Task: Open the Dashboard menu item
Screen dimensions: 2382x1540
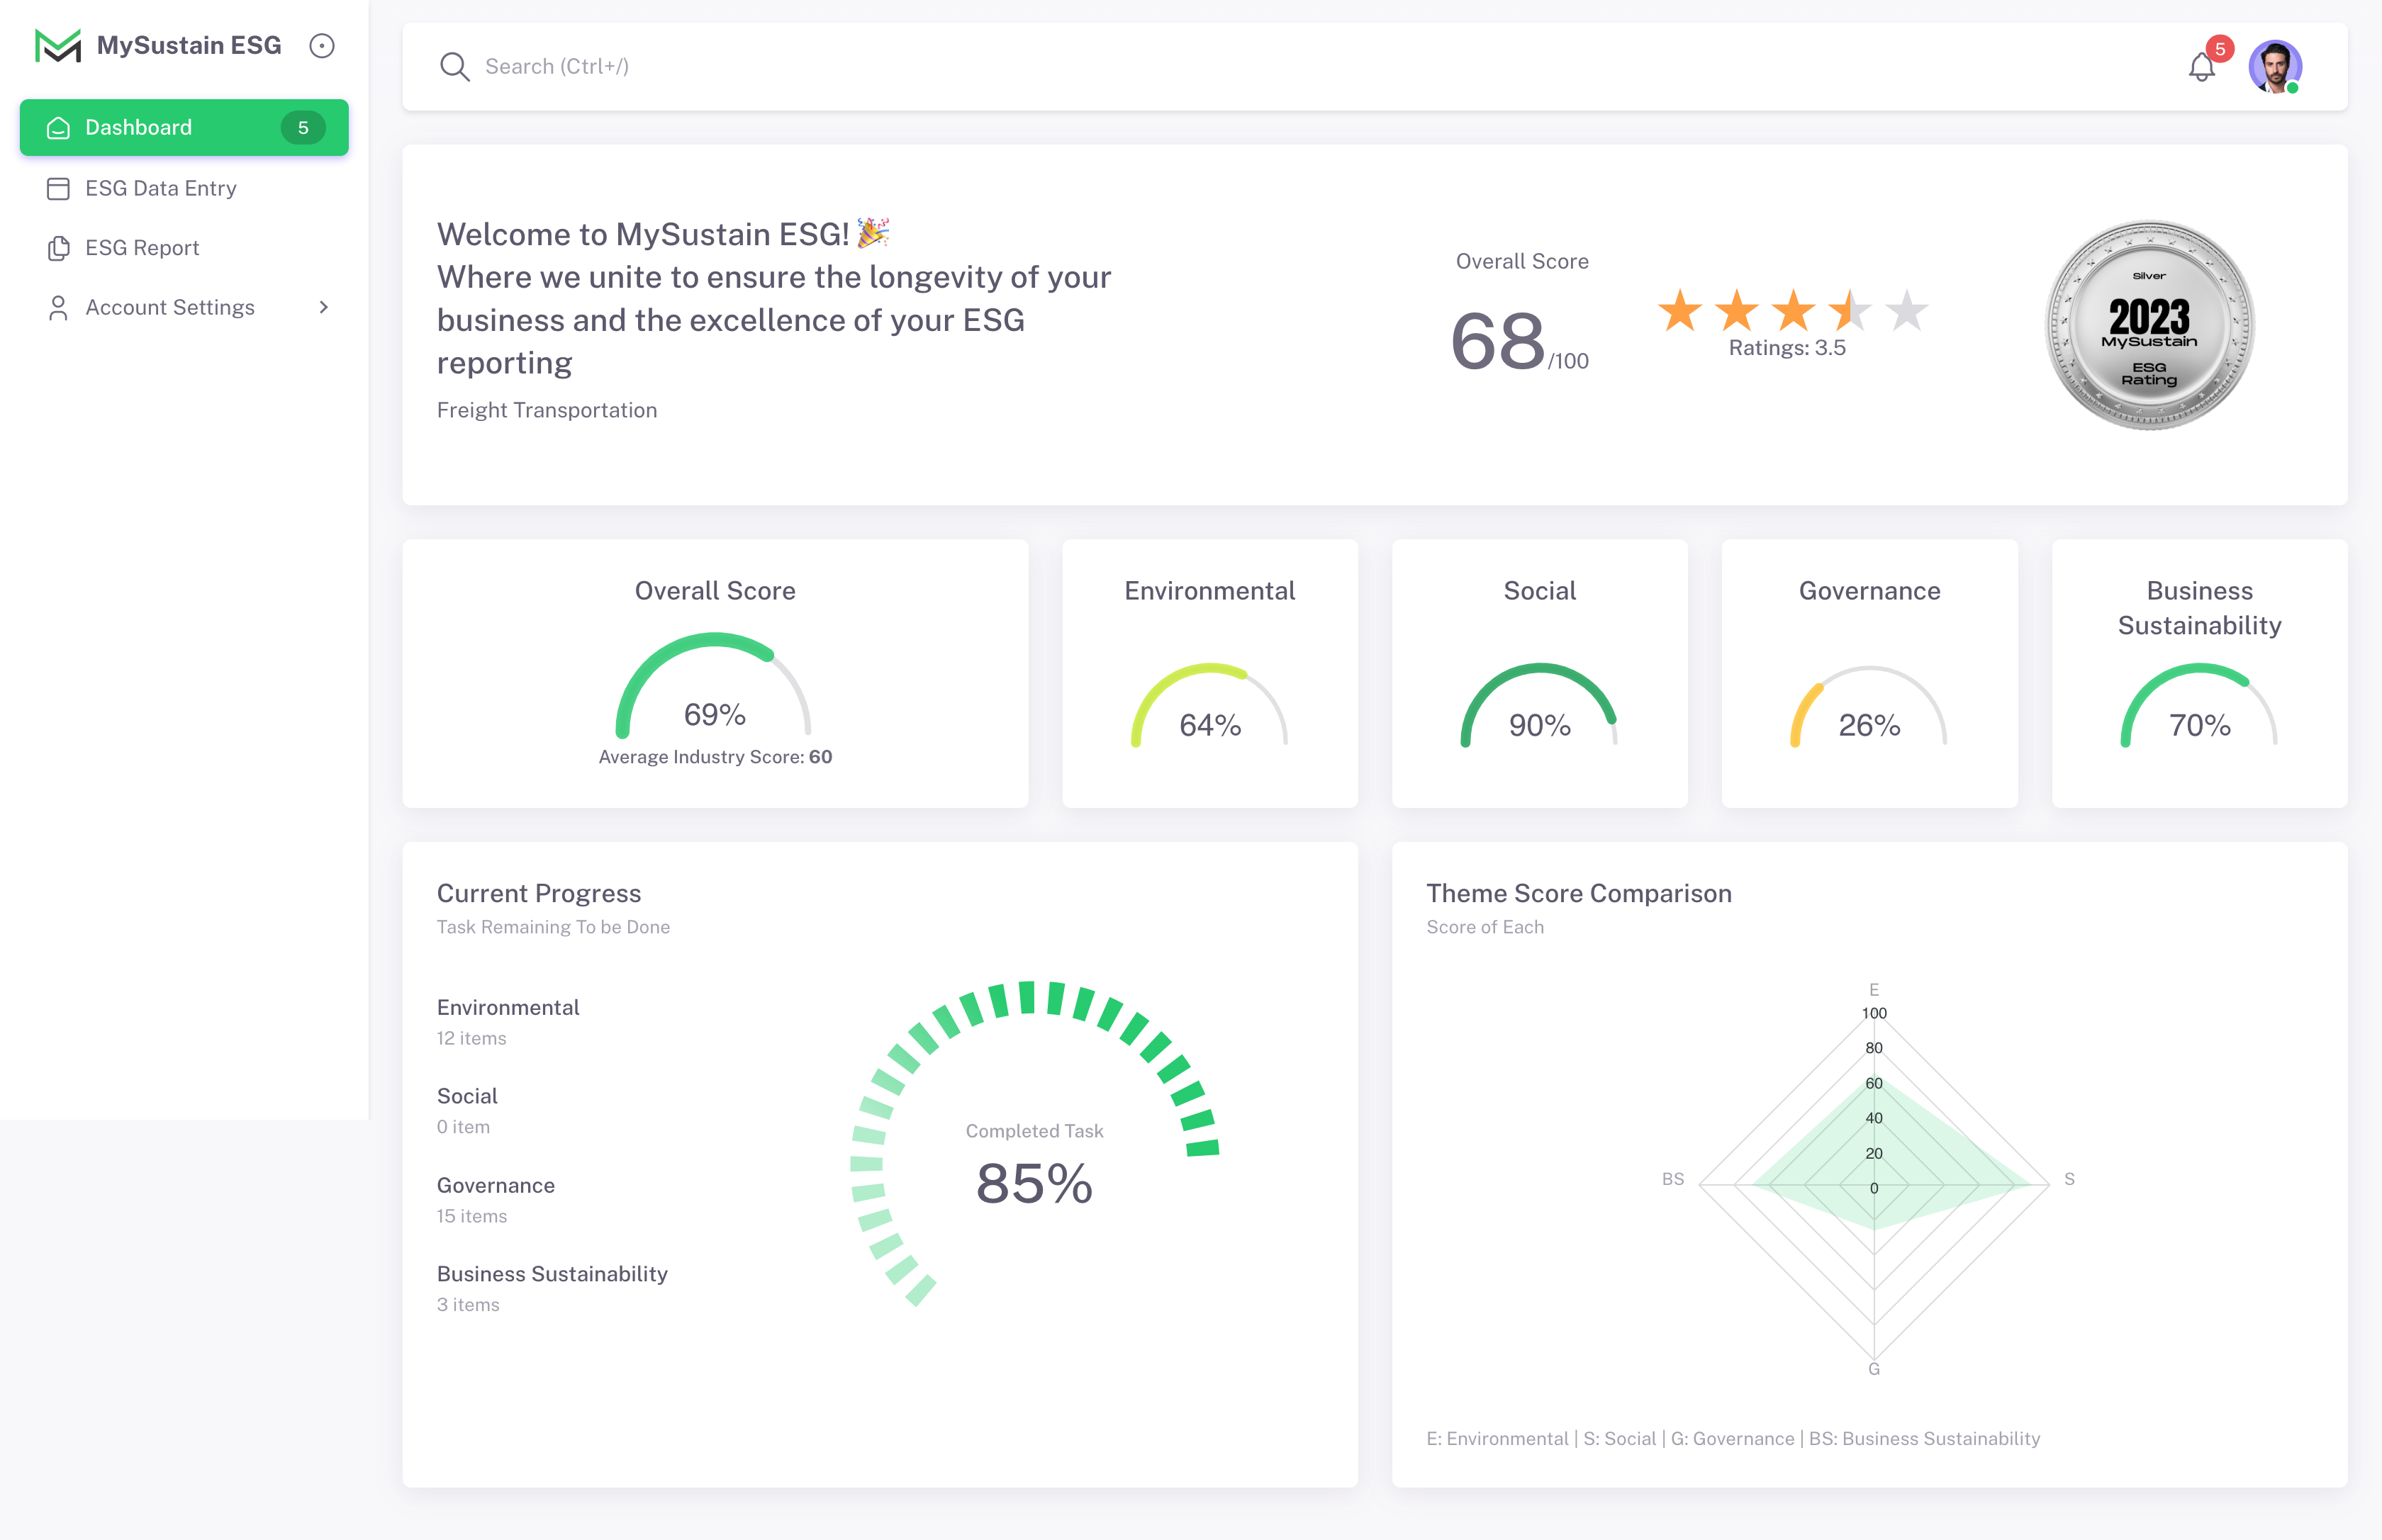Action: click(184, 127)
